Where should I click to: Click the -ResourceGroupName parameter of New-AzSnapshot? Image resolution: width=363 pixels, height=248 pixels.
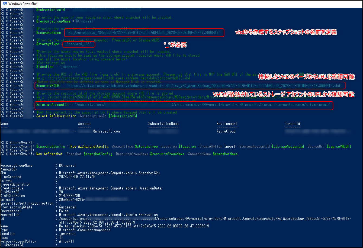131,154
